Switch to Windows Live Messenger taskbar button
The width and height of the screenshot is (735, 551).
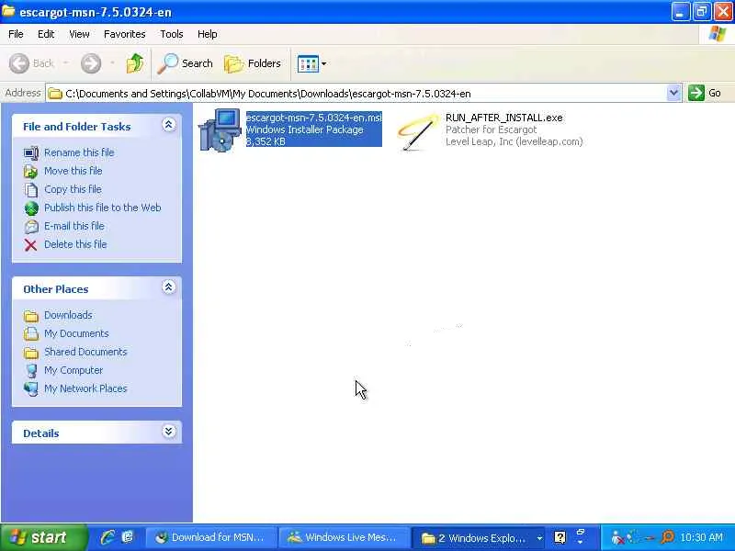(345, 537)
